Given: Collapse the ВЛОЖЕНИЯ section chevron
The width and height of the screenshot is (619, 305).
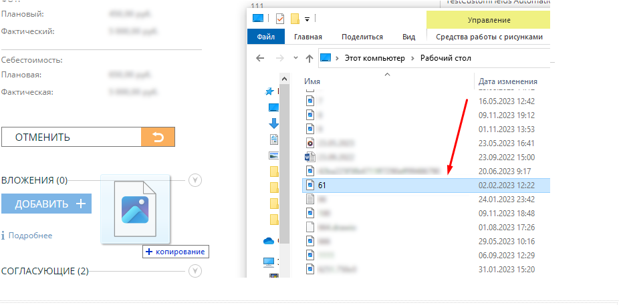Looking at the screenshot, I should 195,180.
